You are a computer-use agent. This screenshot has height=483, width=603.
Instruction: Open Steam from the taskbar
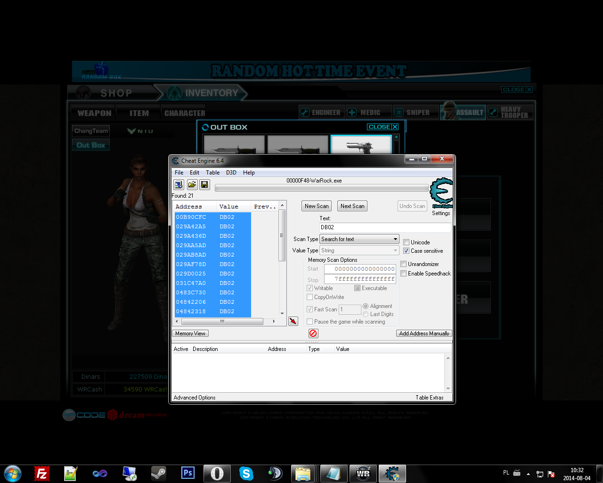[x=158, y=474]
